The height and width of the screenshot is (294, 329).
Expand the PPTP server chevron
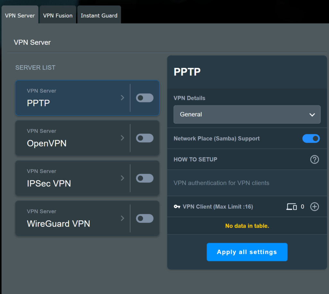click(x=122, y=98)
